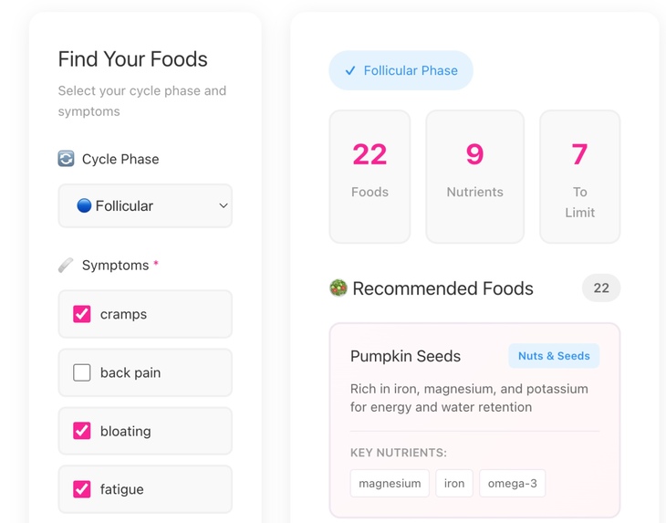Uncheck the cramps checkbox

(x=82, y=314)
